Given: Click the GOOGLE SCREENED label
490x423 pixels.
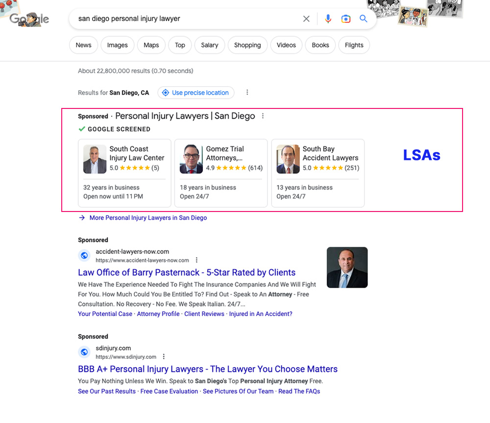Looking at the screenshot, I should 119,129.
